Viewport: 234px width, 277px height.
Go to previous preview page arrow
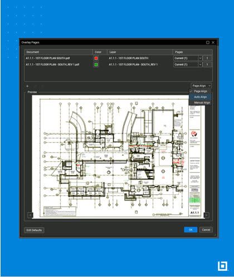(30, 215)
